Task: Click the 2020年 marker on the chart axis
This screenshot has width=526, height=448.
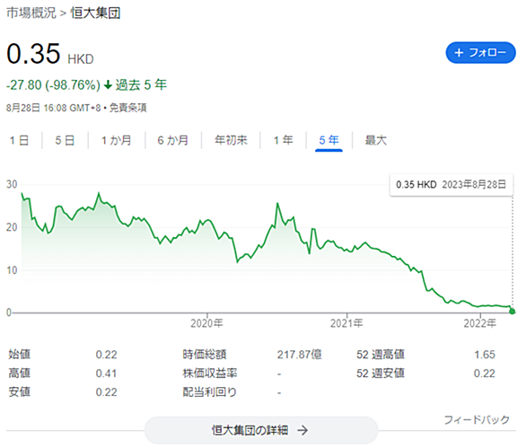Action: (x=206, y=323)
